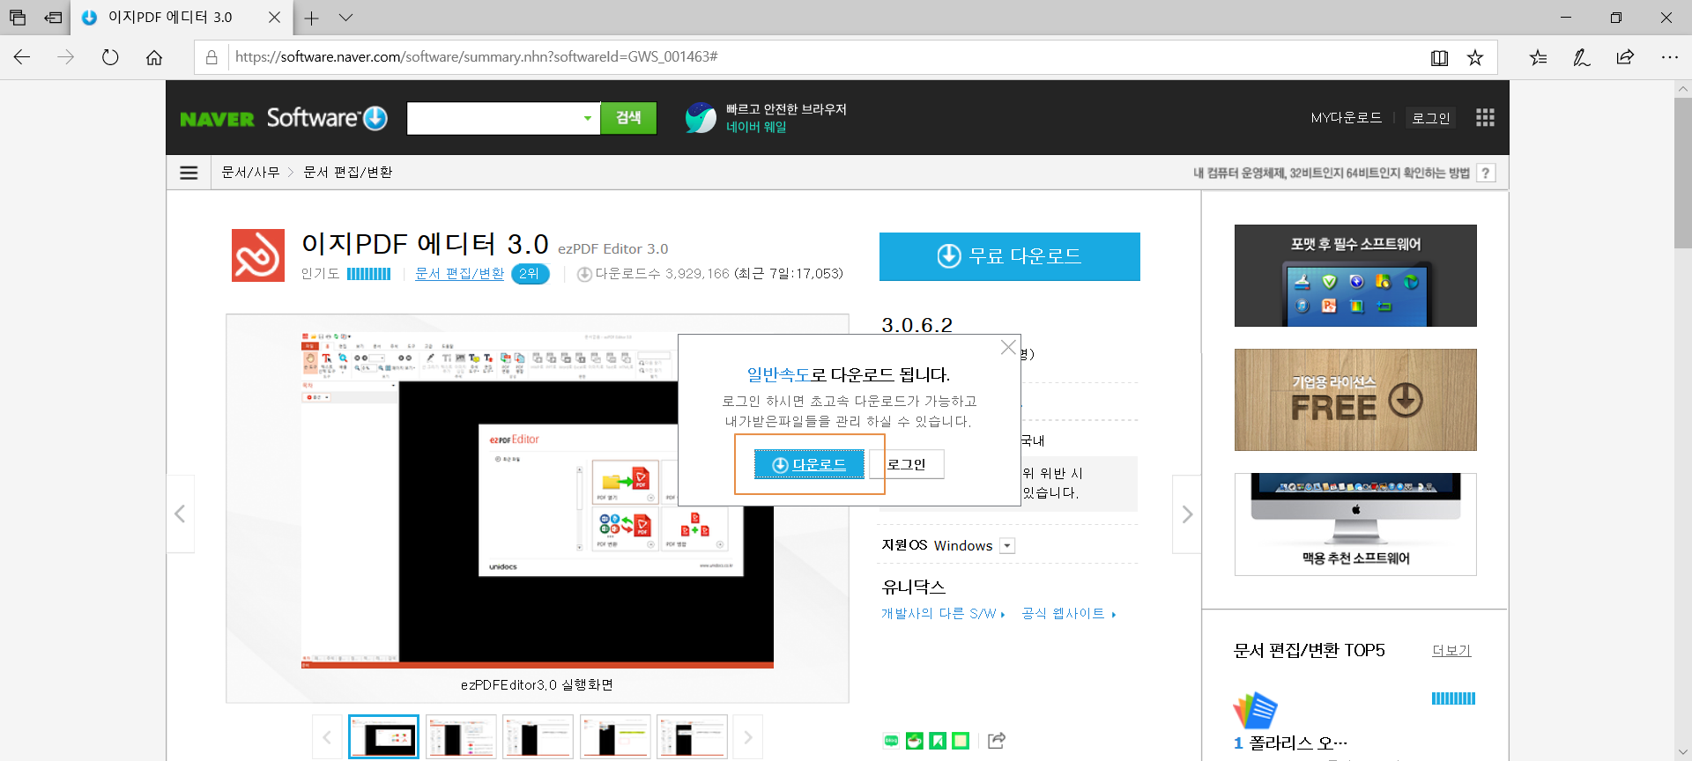Open add notes pen icon
The image size is (1692, 761).
point(1582,57)
